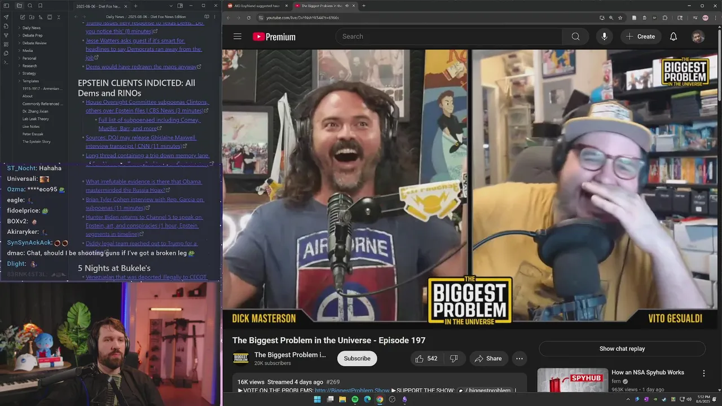Go to YouTube Premium home logo
The image size is (722, 406).
(x=274, y=37)
